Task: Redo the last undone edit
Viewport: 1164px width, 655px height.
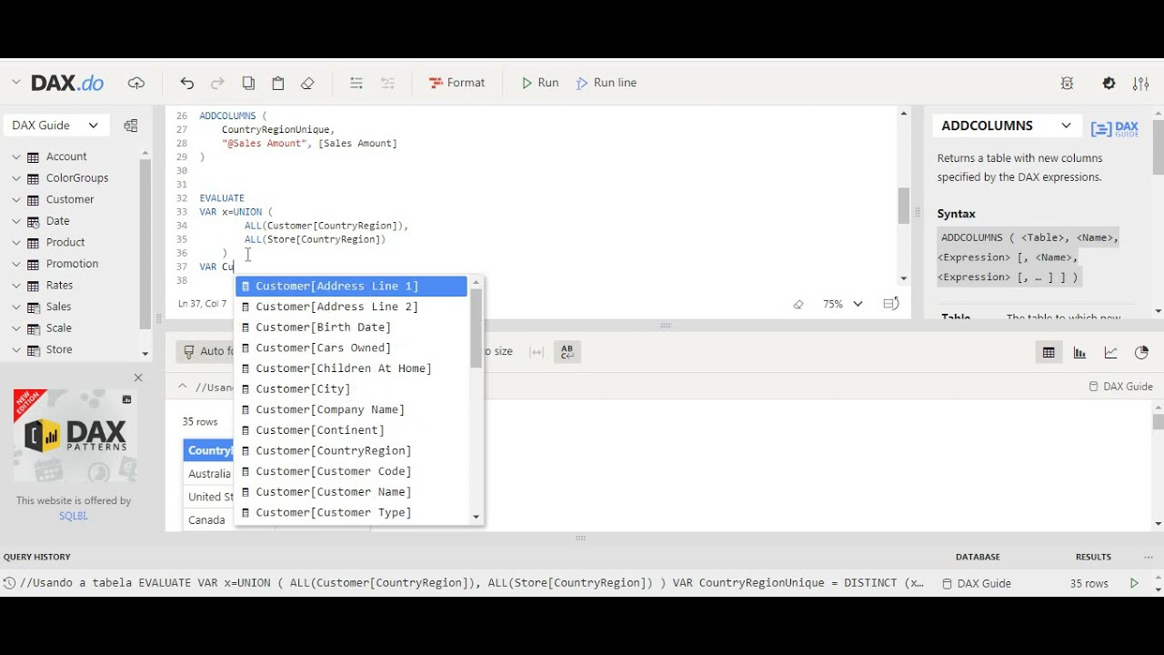Action: 217,83
